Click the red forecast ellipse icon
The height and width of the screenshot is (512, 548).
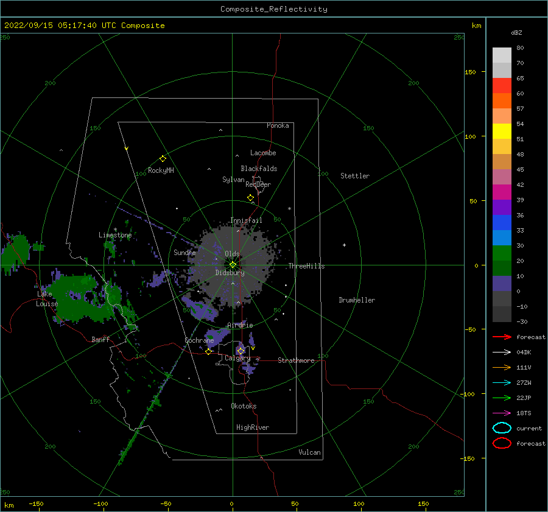(502, 443)
